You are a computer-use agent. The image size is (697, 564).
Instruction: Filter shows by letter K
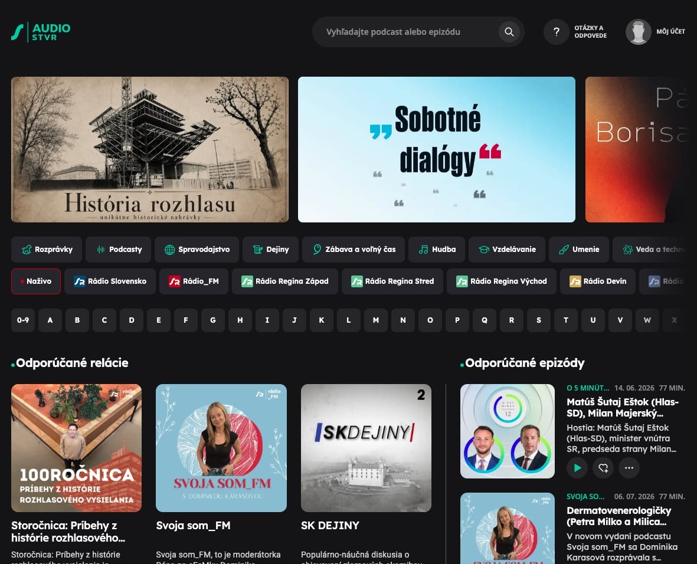tap(322, 320)
